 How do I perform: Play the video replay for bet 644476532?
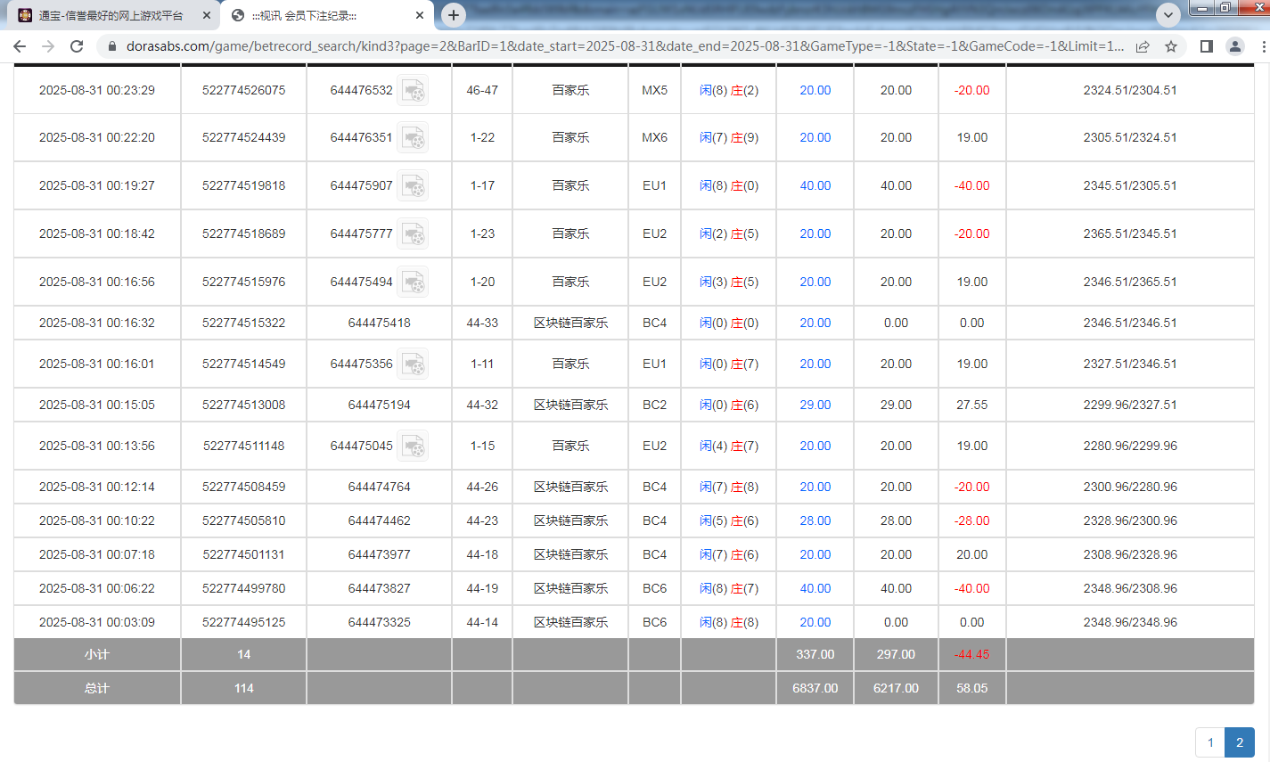[413, 89]
